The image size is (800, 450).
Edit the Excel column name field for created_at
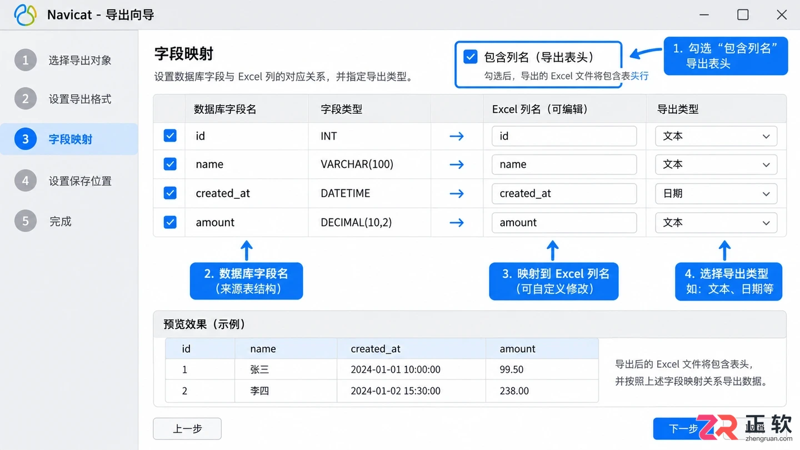click(x=564, y=193)
